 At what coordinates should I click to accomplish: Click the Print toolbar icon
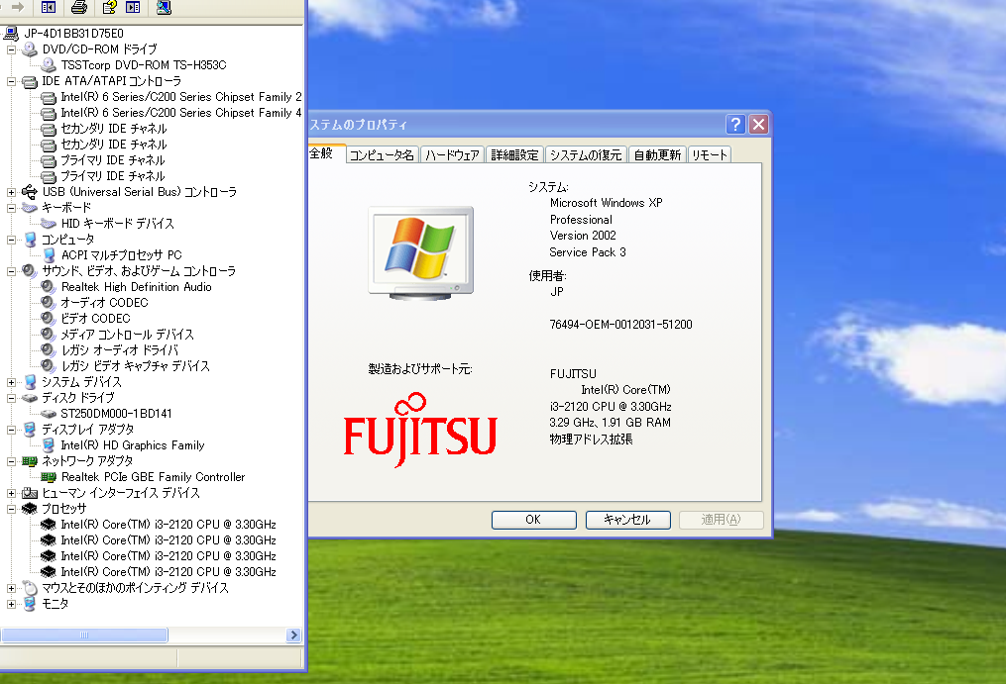click(x=79, y=7)
